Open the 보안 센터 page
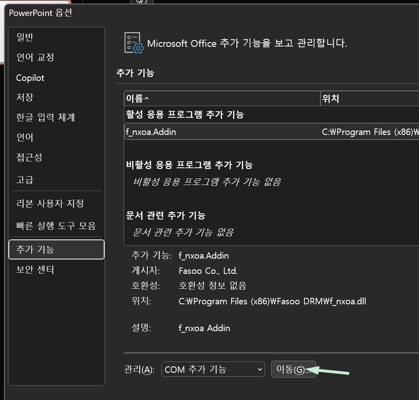This screenshot has height=400, width=419. pos(35,269)
